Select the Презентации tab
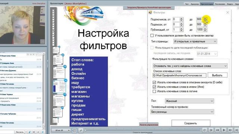 (x=207, y=4)
